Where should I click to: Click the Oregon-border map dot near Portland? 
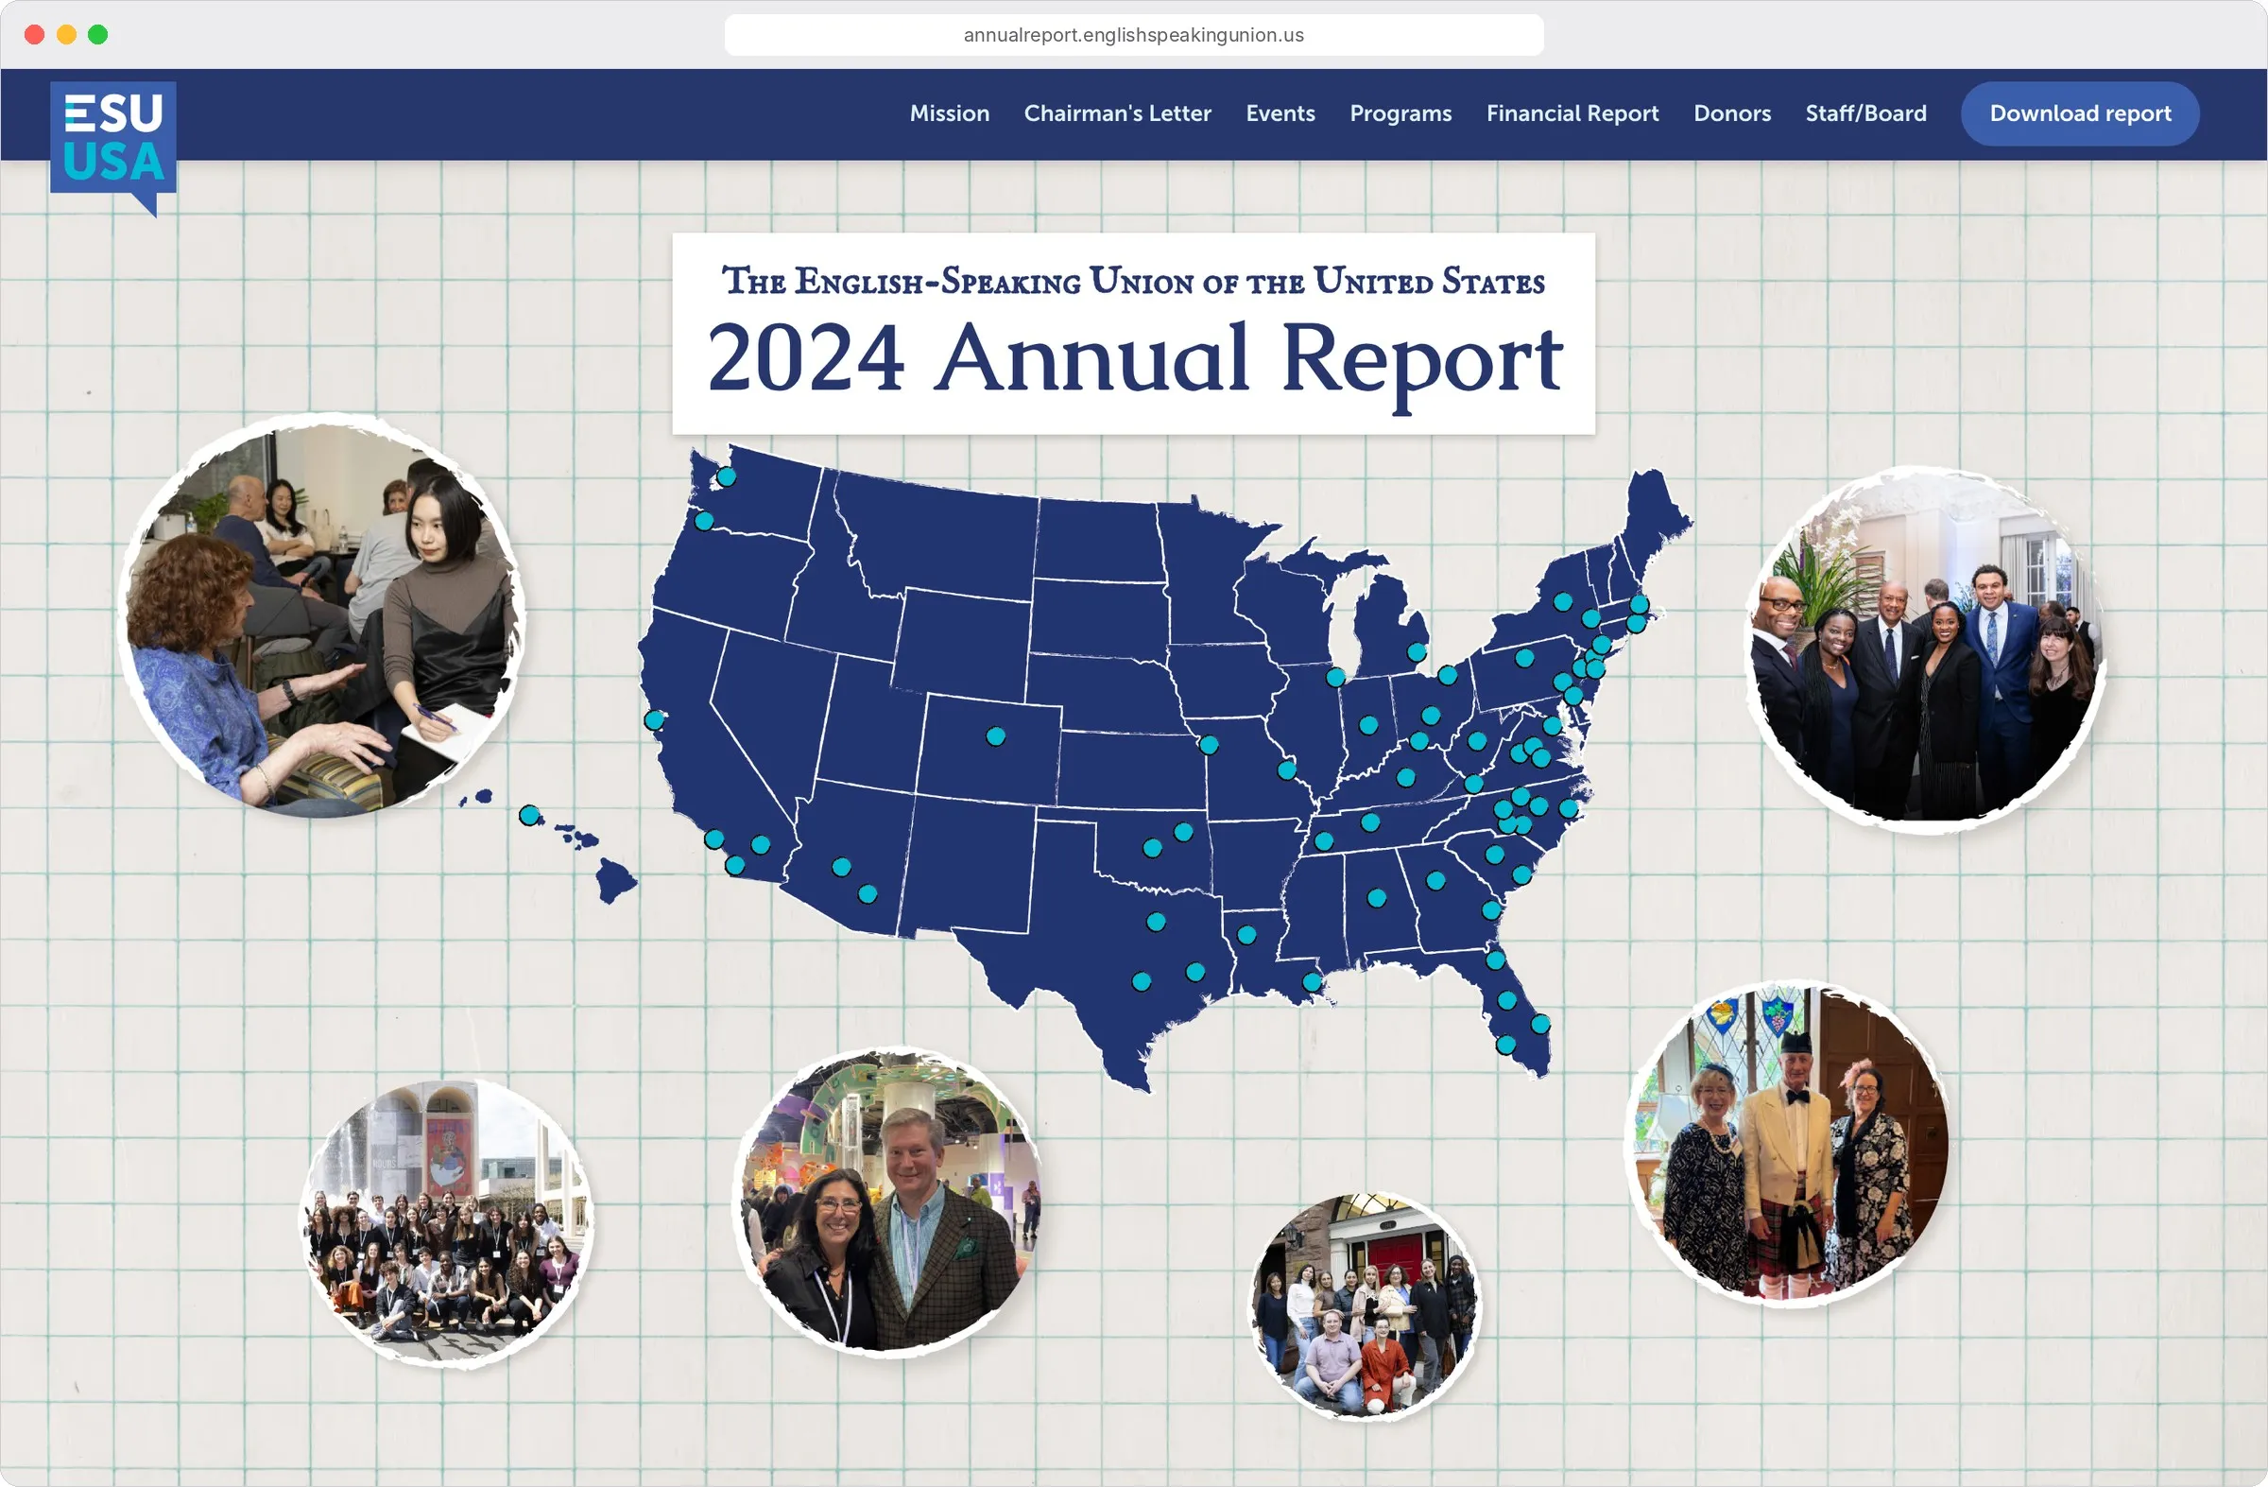703,521
